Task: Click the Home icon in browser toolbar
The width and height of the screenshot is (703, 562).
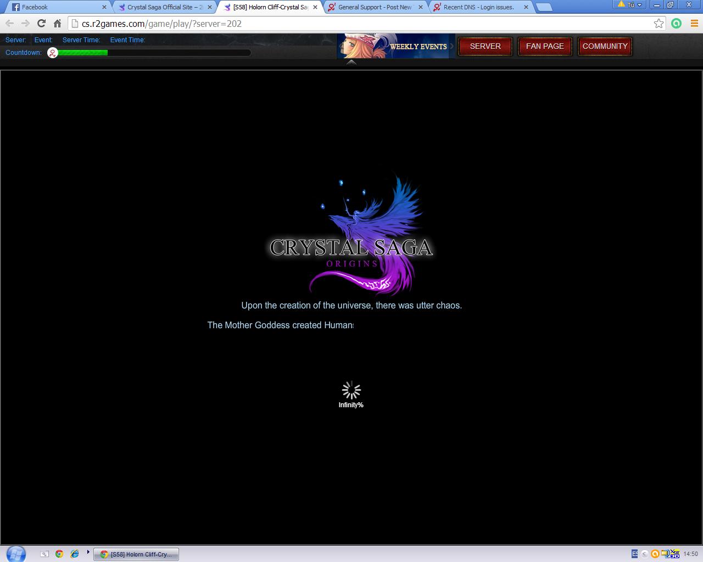Action: (x=57, y=23)
